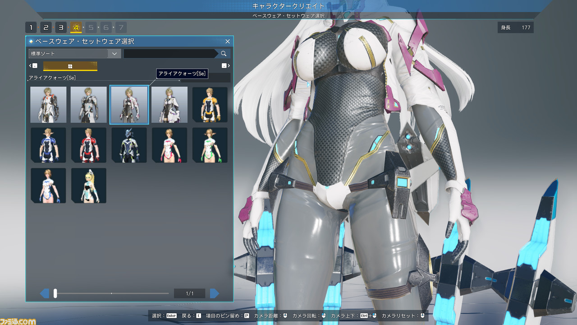The height and width of the screenshot is (325, 577).
Task: Click the next category arrow icon
Action: [225, 66]
